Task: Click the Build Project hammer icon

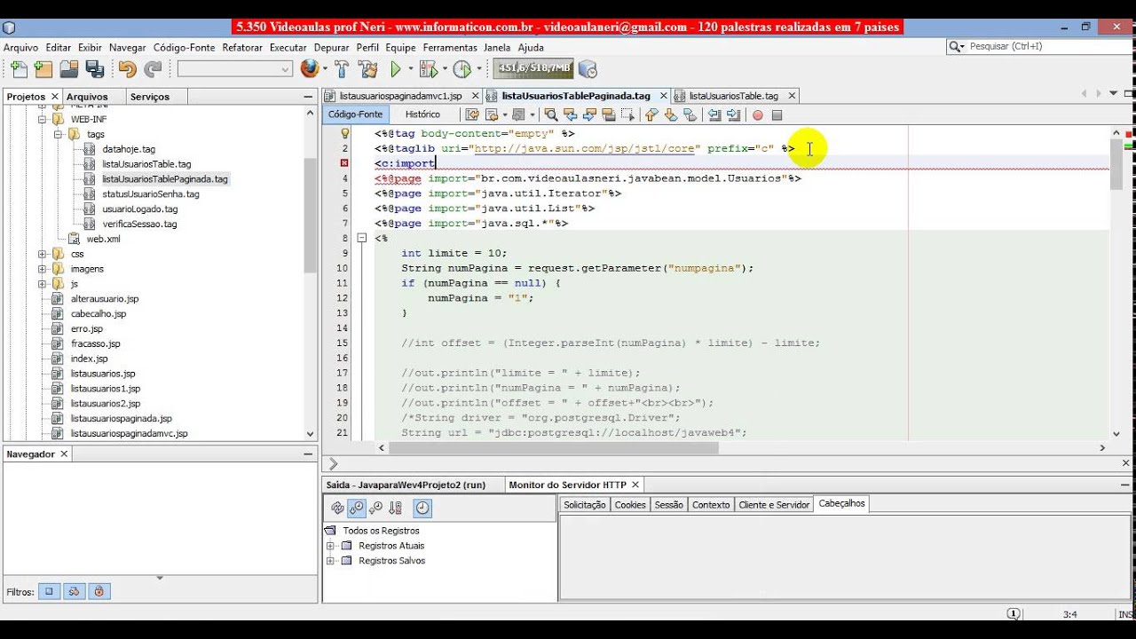Action: (342, 69)
